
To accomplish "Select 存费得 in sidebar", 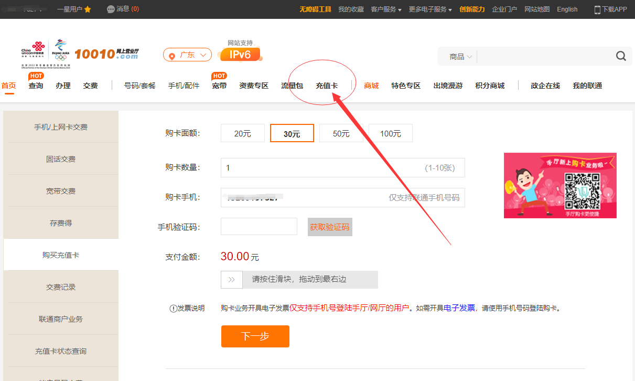I will (61, 223).
